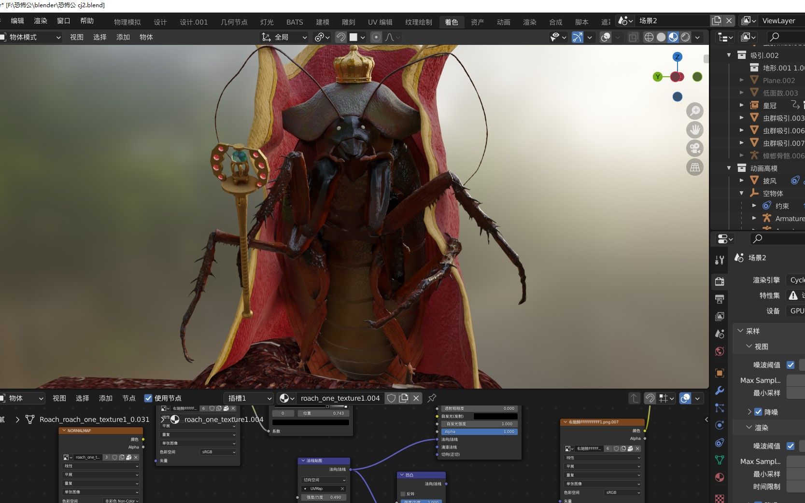The image size is (805, 503).
Task: Open the Tool properties tab
Action: [x=720, y=260]
